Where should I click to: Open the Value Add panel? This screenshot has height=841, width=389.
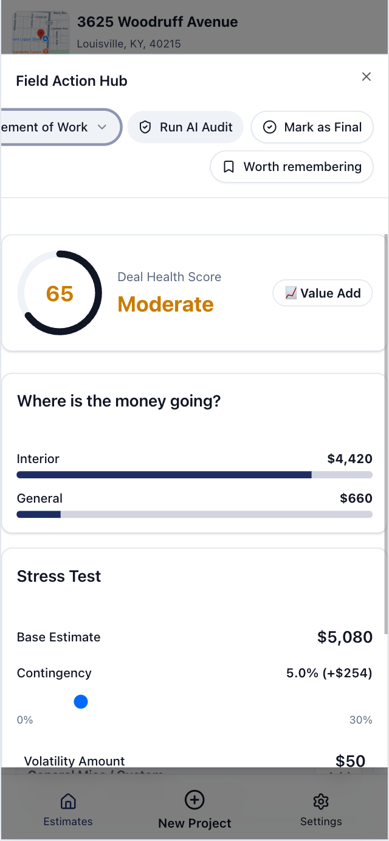[x=322, y=293]
